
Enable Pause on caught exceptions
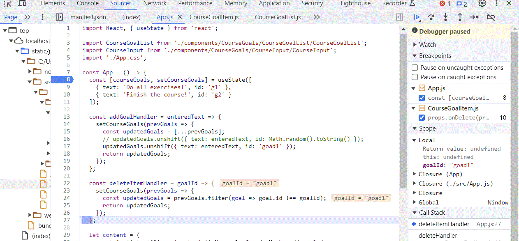(x=415, y=77)
